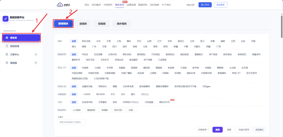Open 智能发稿 in the sidebar
This screenshot has height=137, width=283.
coord(21,46)
